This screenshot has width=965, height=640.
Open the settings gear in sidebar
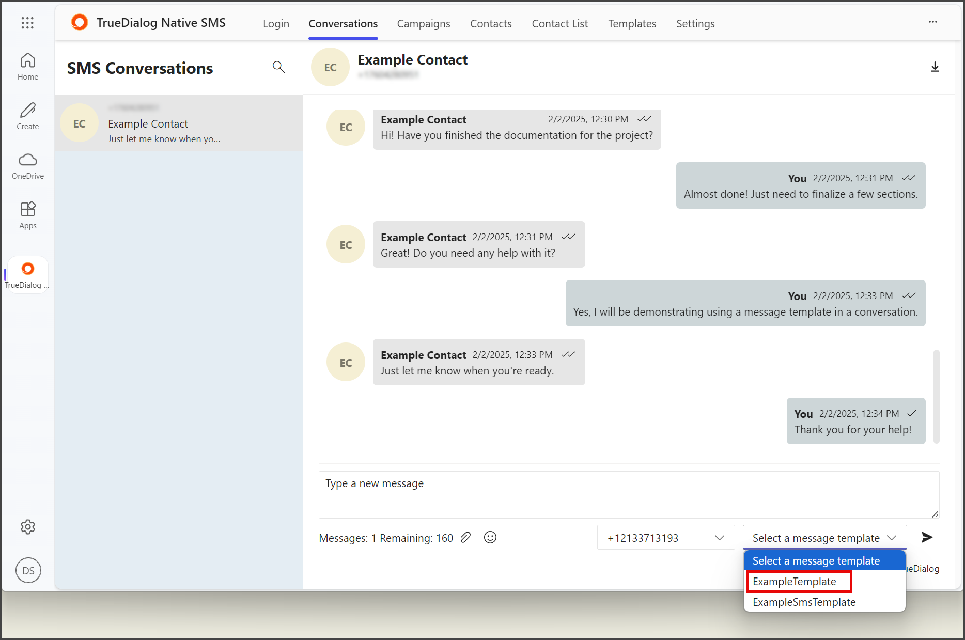[28, 527]
